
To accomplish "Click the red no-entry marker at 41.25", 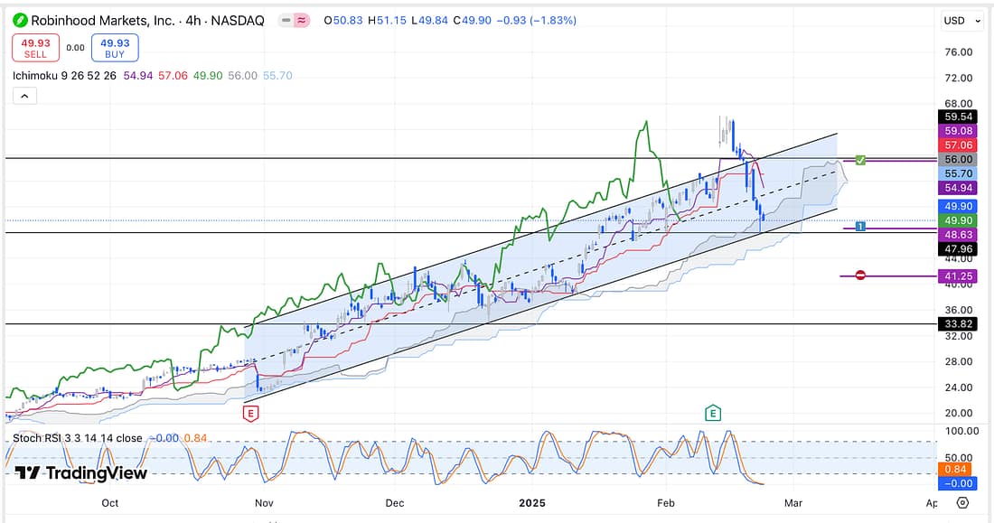I will tap(859, 275).
